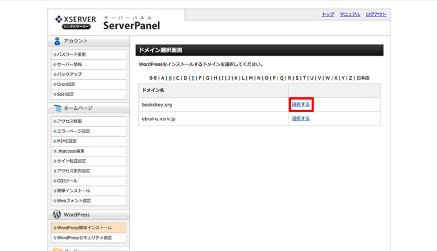Screen dimensions: 437x251
Task: Open パスワード変更 in sidebar
Action: (89, 55)
